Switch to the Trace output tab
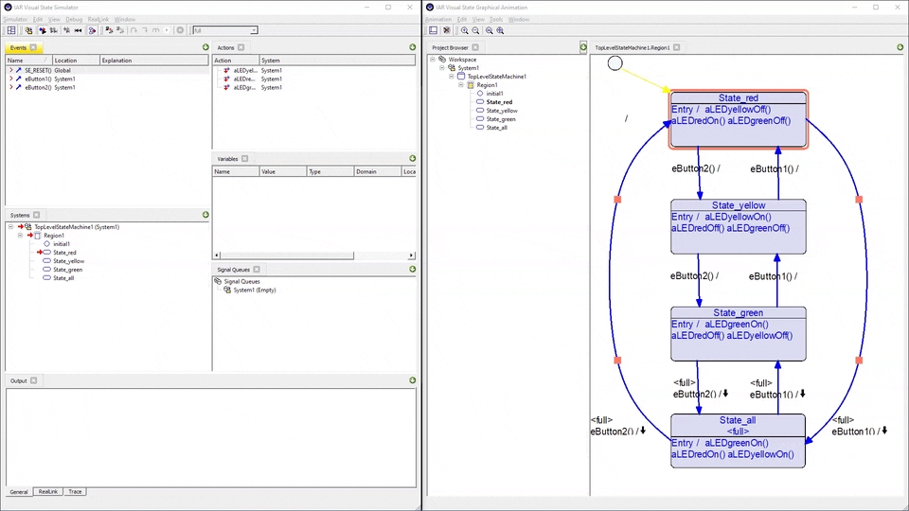Viewport: 909px width, 511px height. (x=75, y=492)
